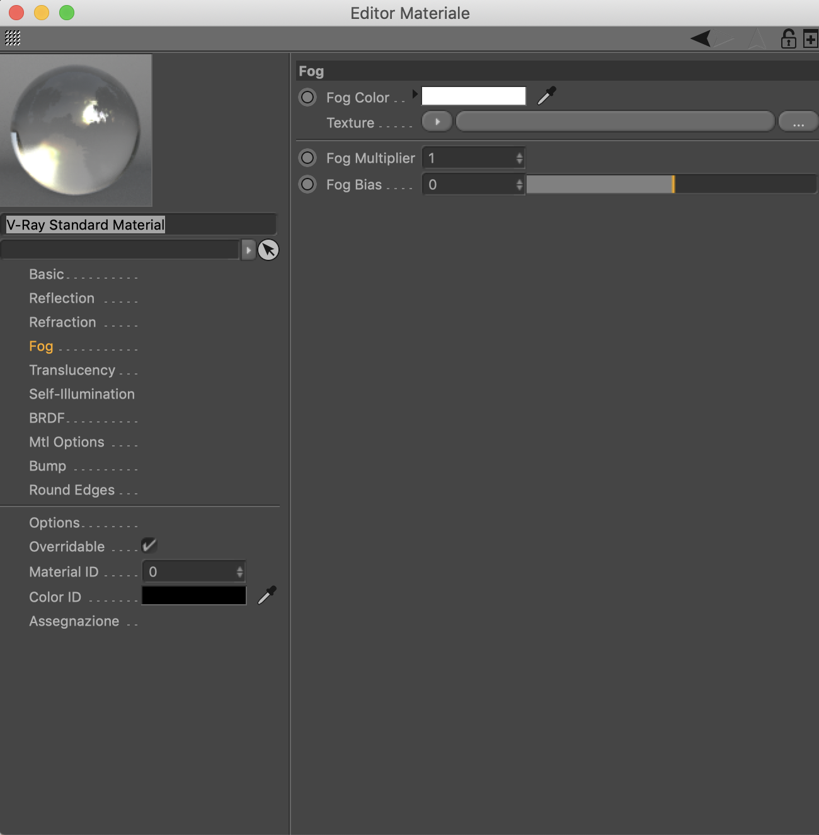Select the Reflection channel
The image size is (819, 835).
[x=62, y=298]
